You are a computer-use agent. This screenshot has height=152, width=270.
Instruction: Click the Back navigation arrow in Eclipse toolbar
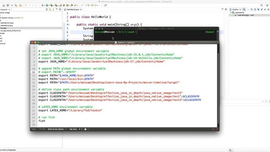(95, 5)
